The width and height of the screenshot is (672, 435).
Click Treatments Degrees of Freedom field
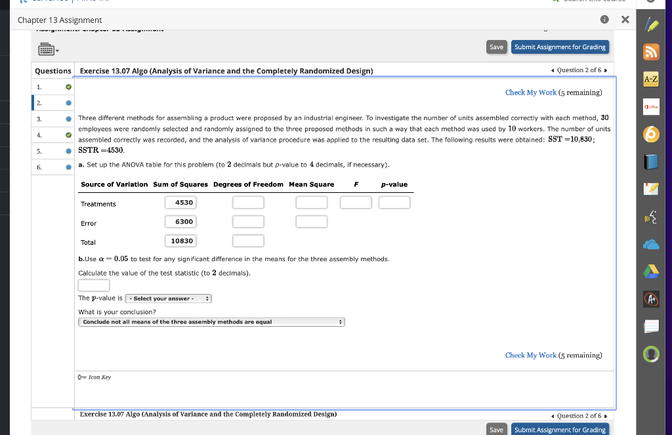(248, 202)
